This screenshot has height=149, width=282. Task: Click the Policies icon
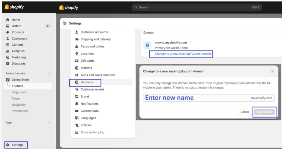tap(77, 125)
